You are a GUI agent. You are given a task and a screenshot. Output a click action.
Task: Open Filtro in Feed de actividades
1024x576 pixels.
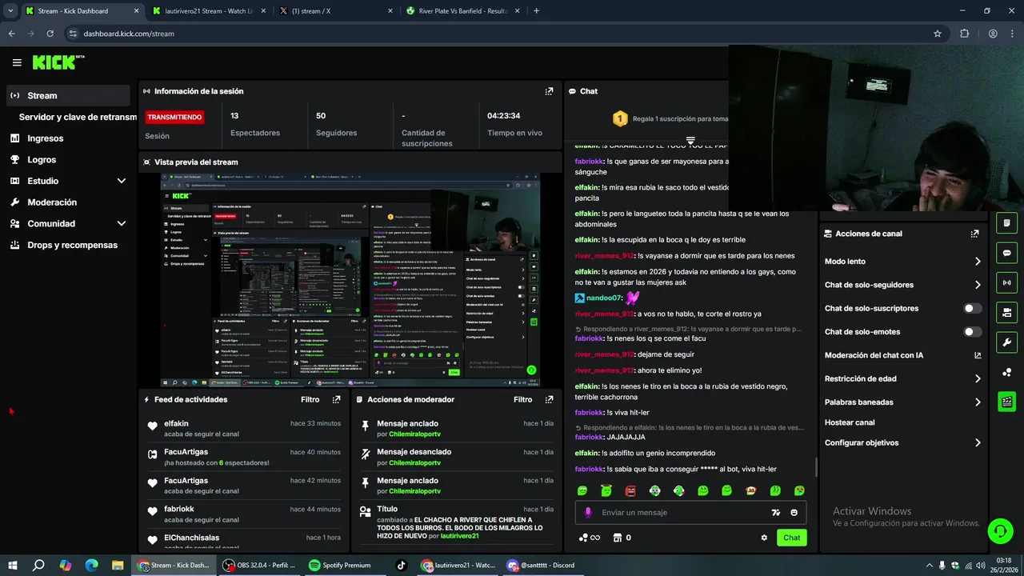[x=310, y=399]
